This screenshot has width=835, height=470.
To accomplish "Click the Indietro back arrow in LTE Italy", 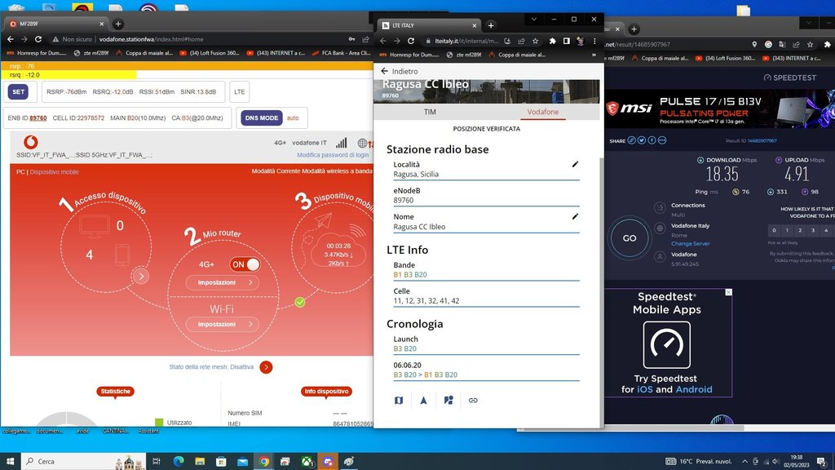I will 385,71.
